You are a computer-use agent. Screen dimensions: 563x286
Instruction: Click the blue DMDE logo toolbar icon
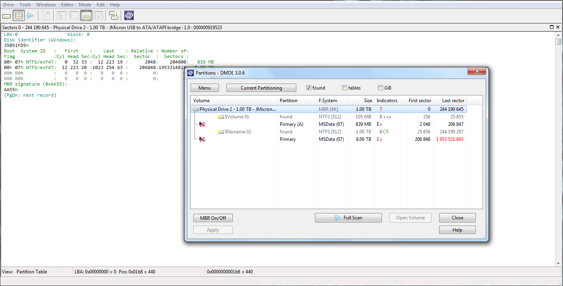click(x=129, y=16)
